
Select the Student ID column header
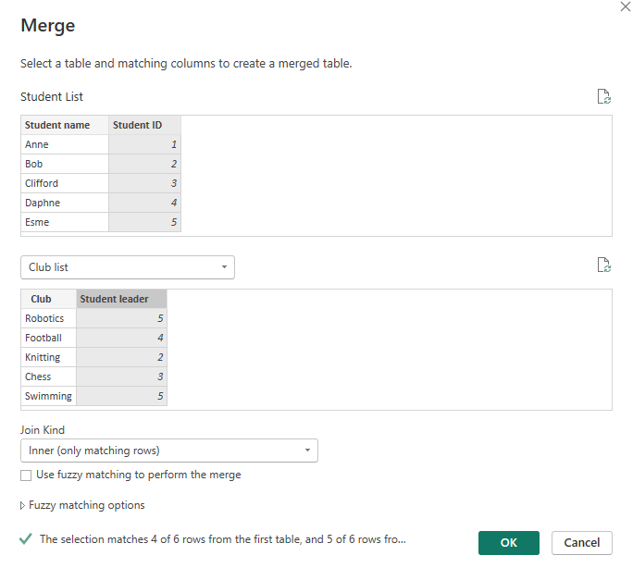pos(143,125)
